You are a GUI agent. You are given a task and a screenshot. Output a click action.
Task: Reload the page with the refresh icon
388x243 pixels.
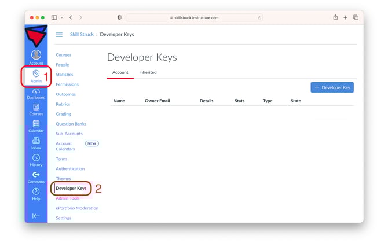pos(259,18)
